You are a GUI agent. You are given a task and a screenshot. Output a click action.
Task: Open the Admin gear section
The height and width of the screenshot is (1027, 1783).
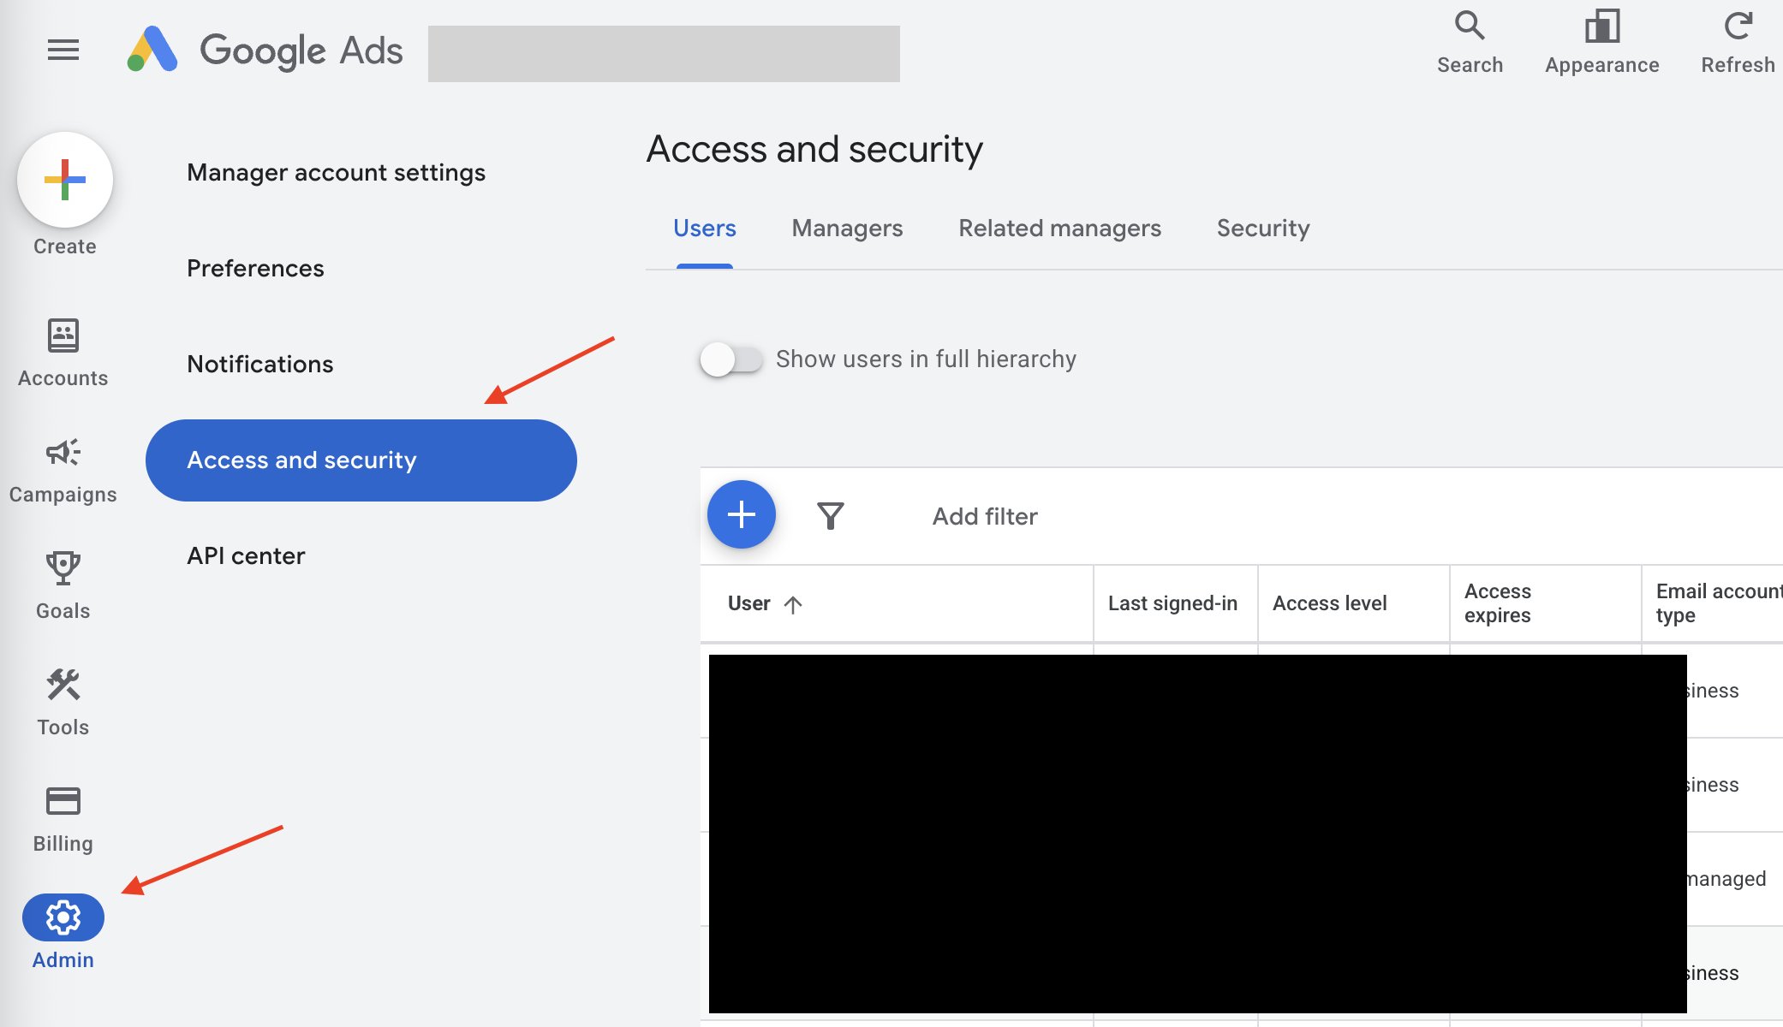coord(63,931)
